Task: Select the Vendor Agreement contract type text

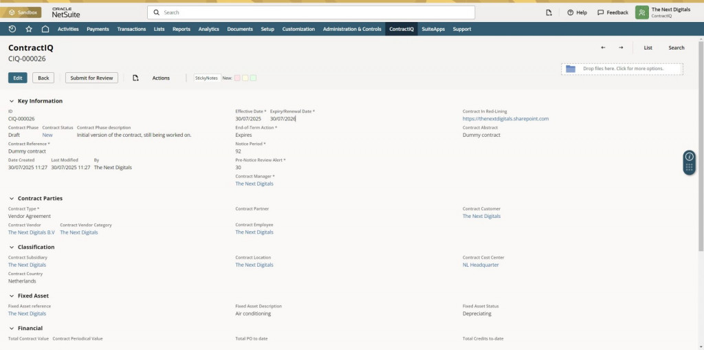Action: 29,216
